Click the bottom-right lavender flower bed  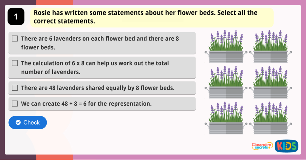[270, 118]
